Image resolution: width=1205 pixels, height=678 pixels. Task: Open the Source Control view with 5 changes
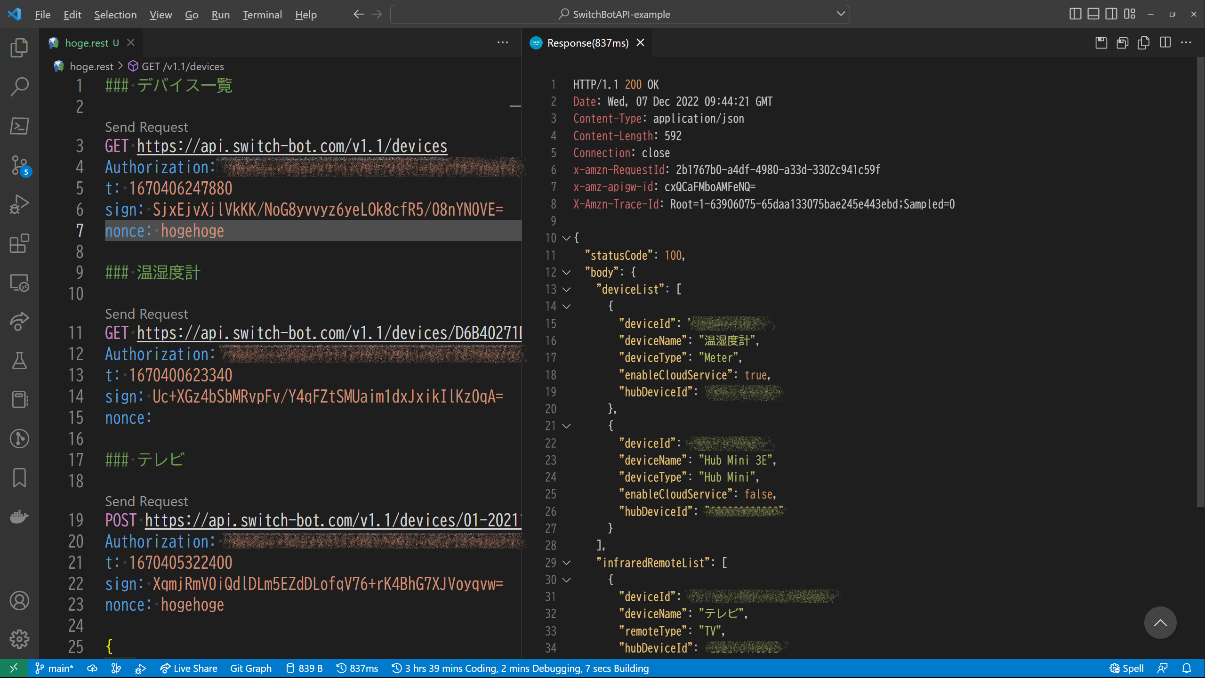tap(19, 166)
